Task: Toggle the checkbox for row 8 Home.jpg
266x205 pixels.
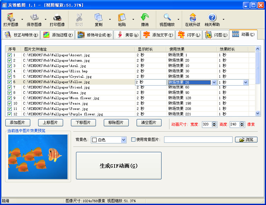Action: tap(9, 93)
